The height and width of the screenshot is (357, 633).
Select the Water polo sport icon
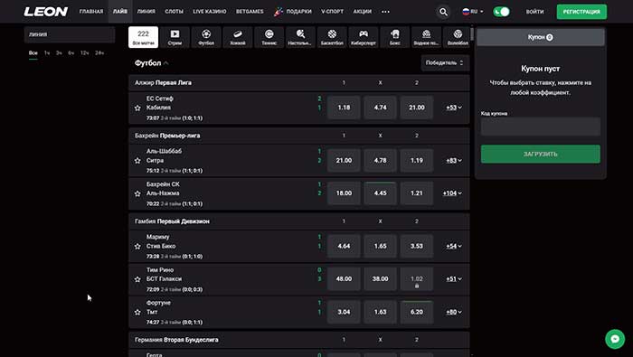coord(426,37)
